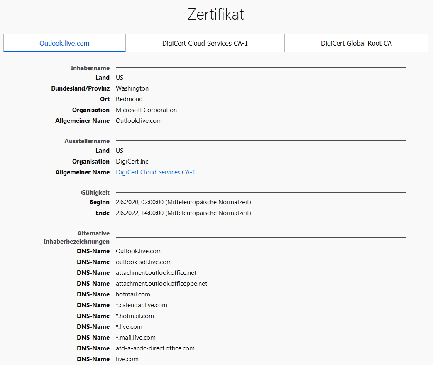Click the Bundesland/Provinz field label
This screenshot has width=433, height=365.
[x=81, y=88]
